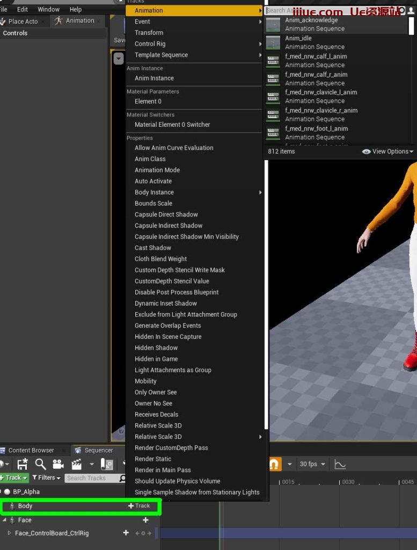Open the curve editor graph icon

coord(340,464)
